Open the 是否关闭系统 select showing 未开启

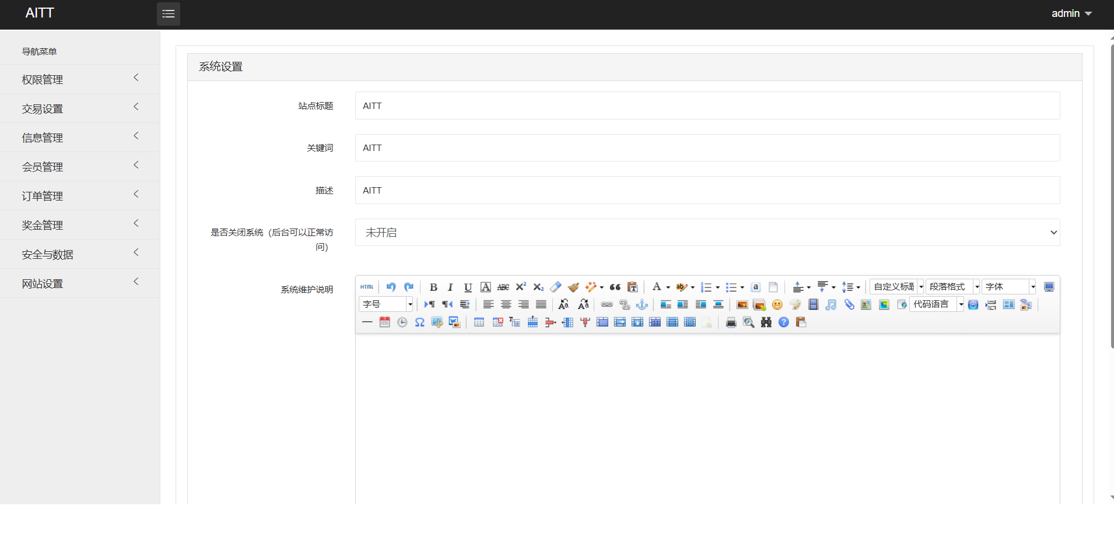coord(707,233)
